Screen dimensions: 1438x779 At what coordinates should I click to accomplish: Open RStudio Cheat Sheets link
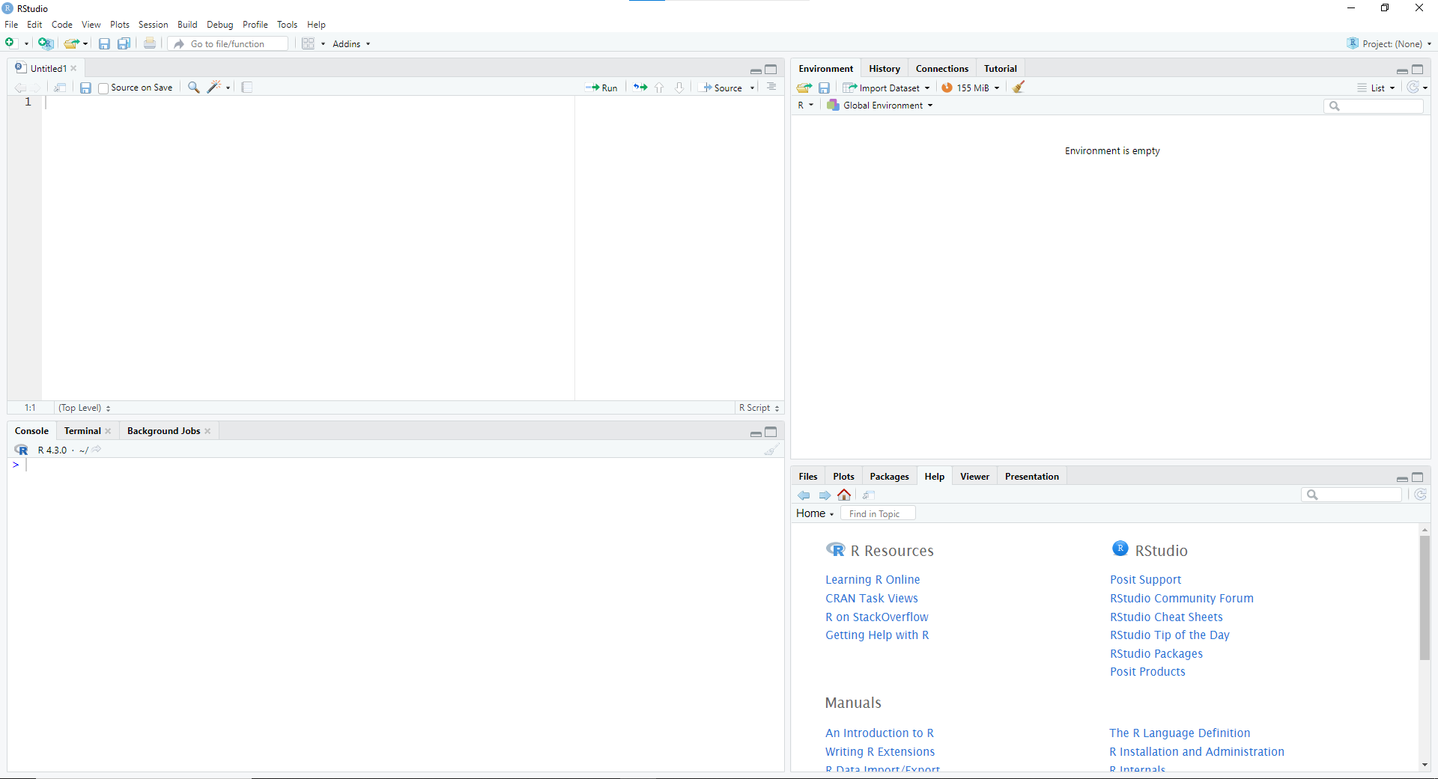pos(1166,617)
